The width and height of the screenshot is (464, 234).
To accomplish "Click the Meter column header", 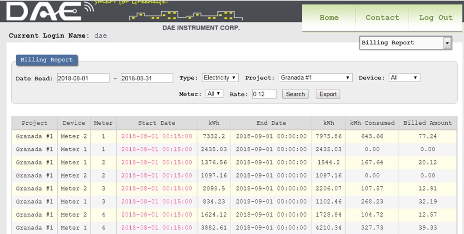I will click(103, 123).
